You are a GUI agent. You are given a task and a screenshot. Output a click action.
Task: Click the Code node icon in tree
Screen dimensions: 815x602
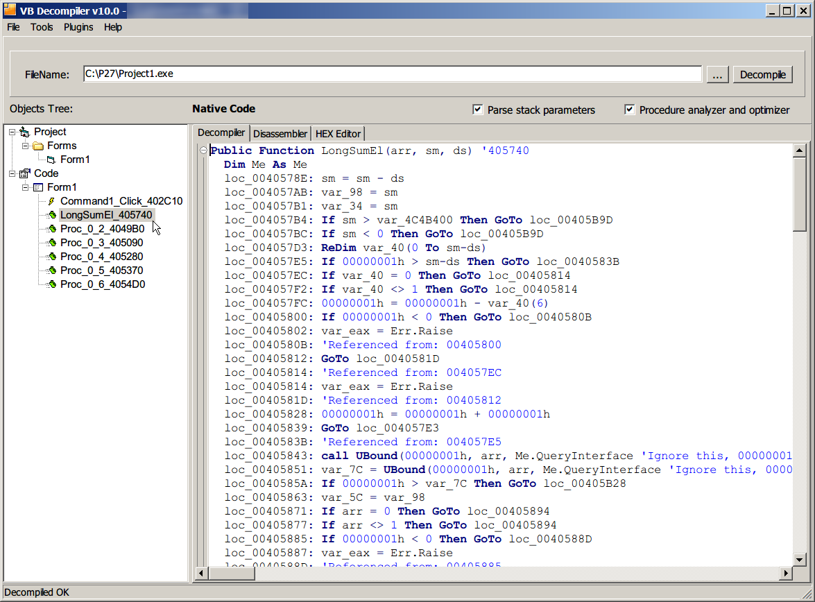coord(25,173)
